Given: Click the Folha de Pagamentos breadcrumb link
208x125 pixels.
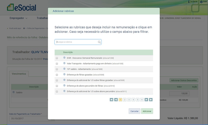Looking at the screenshot, I should pos(36,28).
